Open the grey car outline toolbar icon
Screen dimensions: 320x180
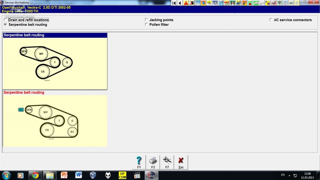tap(262, 3)
